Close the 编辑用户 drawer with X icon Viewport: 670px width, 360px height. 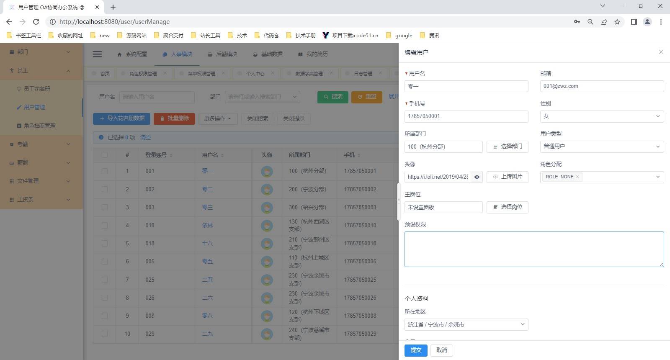point(661,52)
